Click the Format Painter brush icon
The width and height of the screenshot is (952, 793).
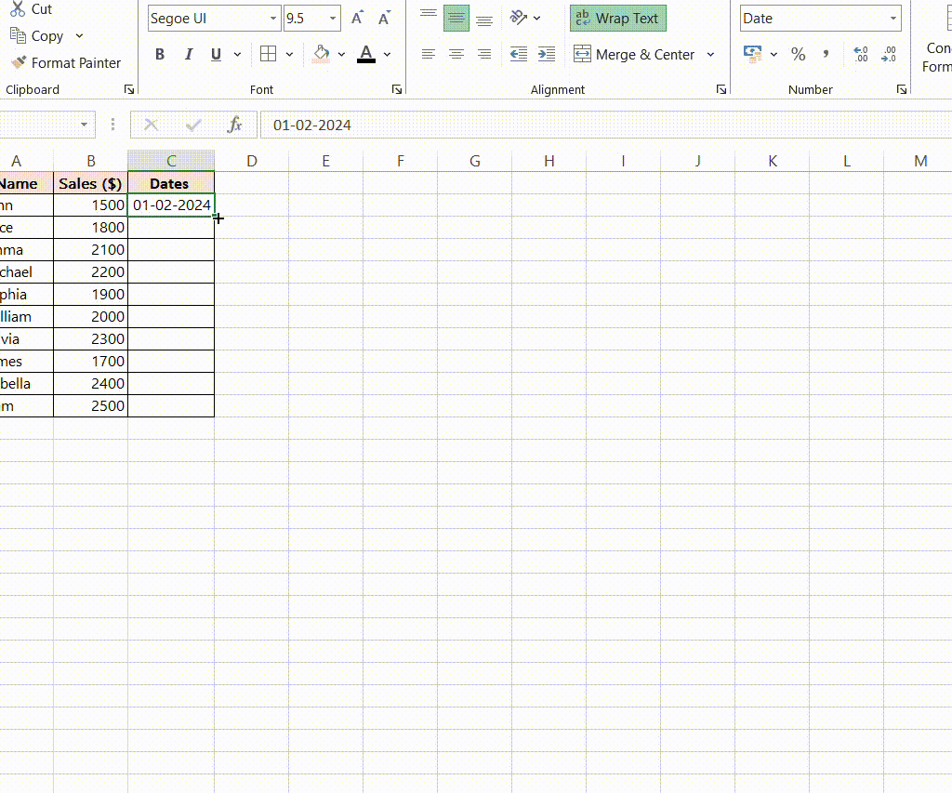[x=19, y=62]
